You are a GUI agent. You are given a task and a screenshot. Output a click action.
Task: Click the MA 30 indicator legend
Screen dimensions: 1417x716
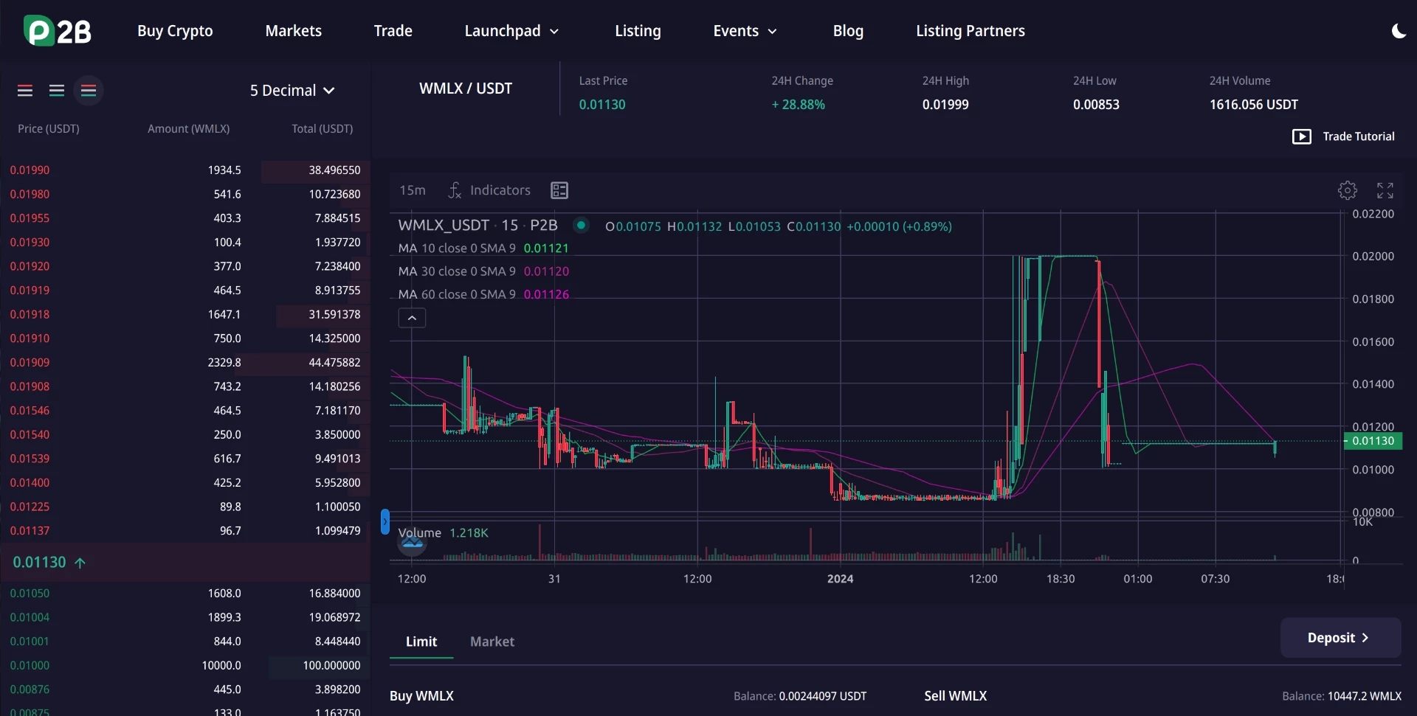[483, 271]
